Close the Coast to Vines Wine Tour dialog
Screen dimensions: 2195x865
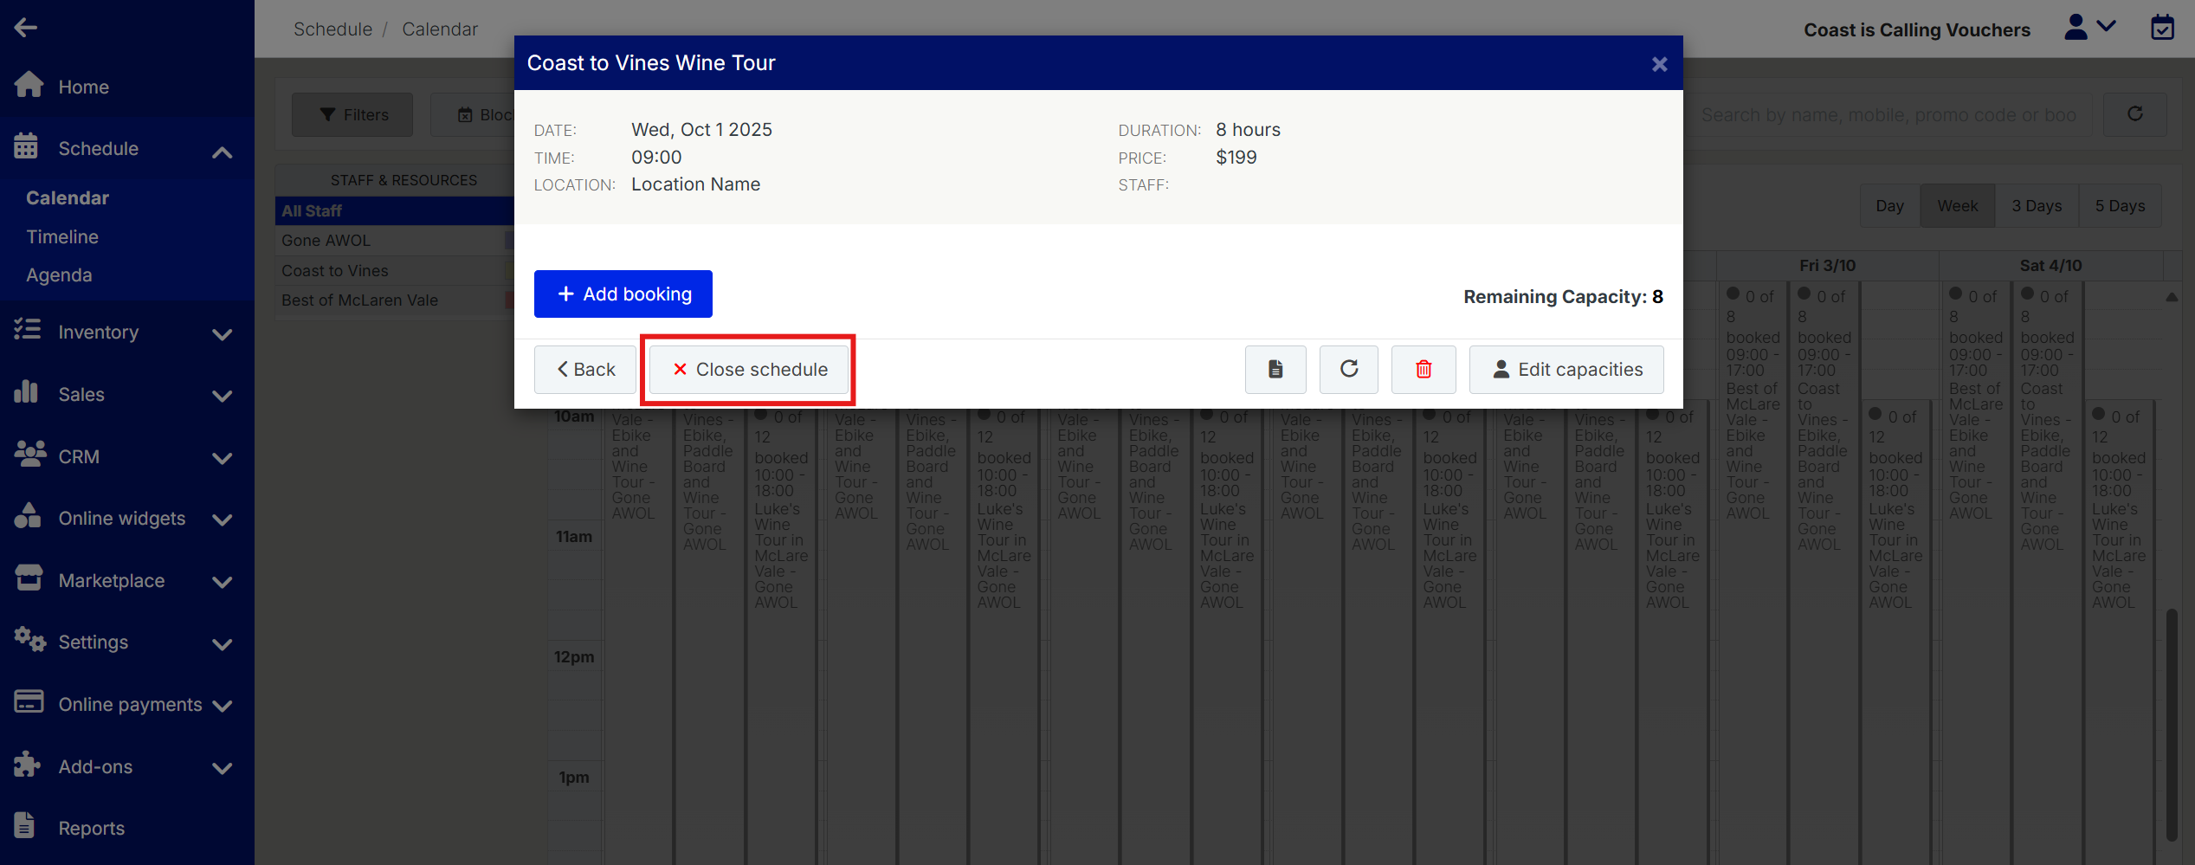point(1659,64)
